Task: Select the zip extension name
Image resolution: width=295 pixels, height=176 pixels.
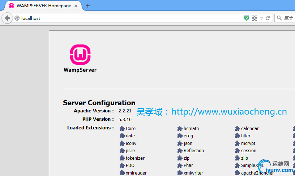Action: (x=187, y=158)
